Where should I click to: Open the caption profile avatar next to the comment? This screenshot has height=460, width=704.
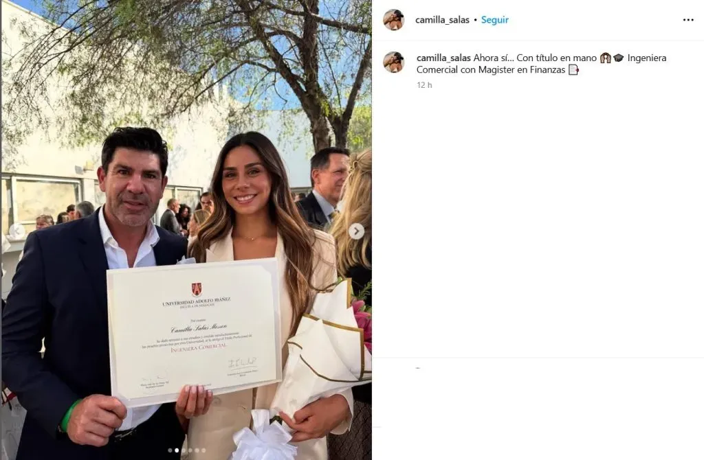[x=394, y=62]
